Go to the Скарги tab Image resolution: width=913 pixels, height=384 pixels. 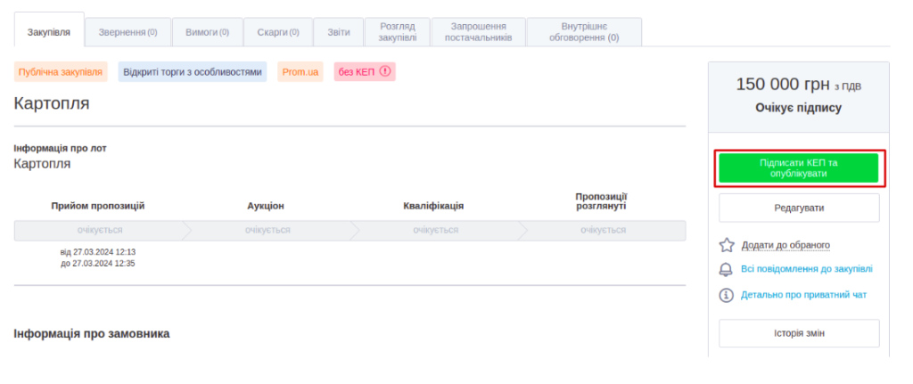[x=277, y=32]
